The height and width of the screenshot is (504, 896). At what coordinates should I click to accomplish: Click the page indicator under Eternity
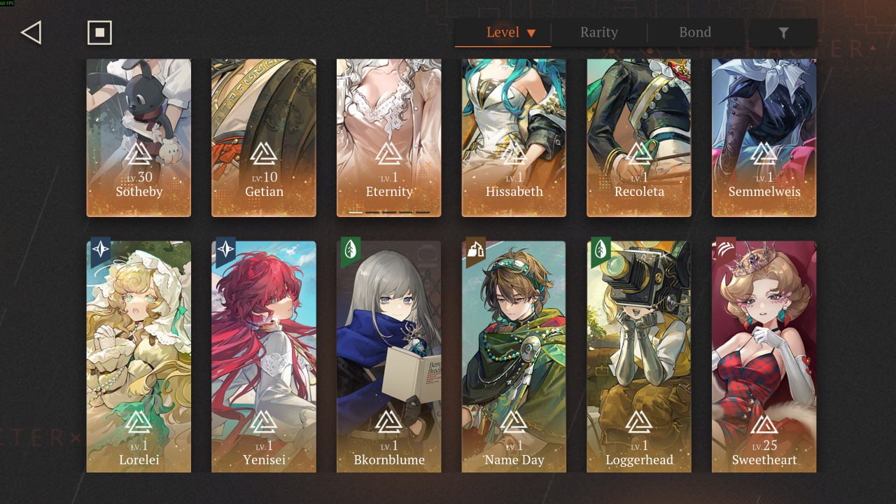[x=389, y=212]
